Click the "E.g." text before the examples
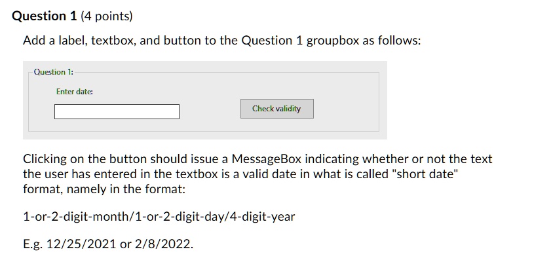The image size is (551, 260). click(32, 244)
